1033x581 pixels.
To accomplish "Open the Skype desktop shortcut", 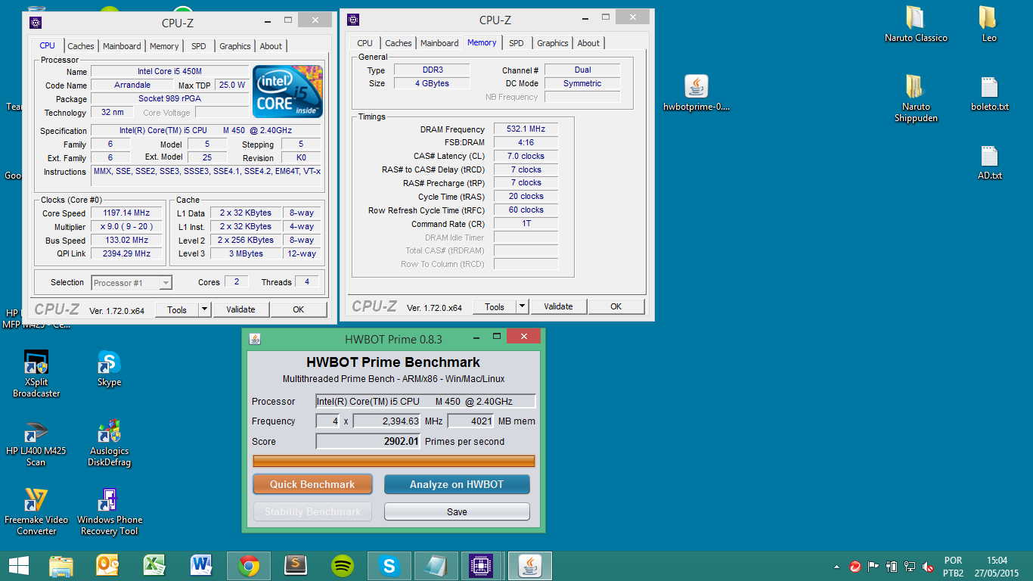I will [x=109, y=362].
